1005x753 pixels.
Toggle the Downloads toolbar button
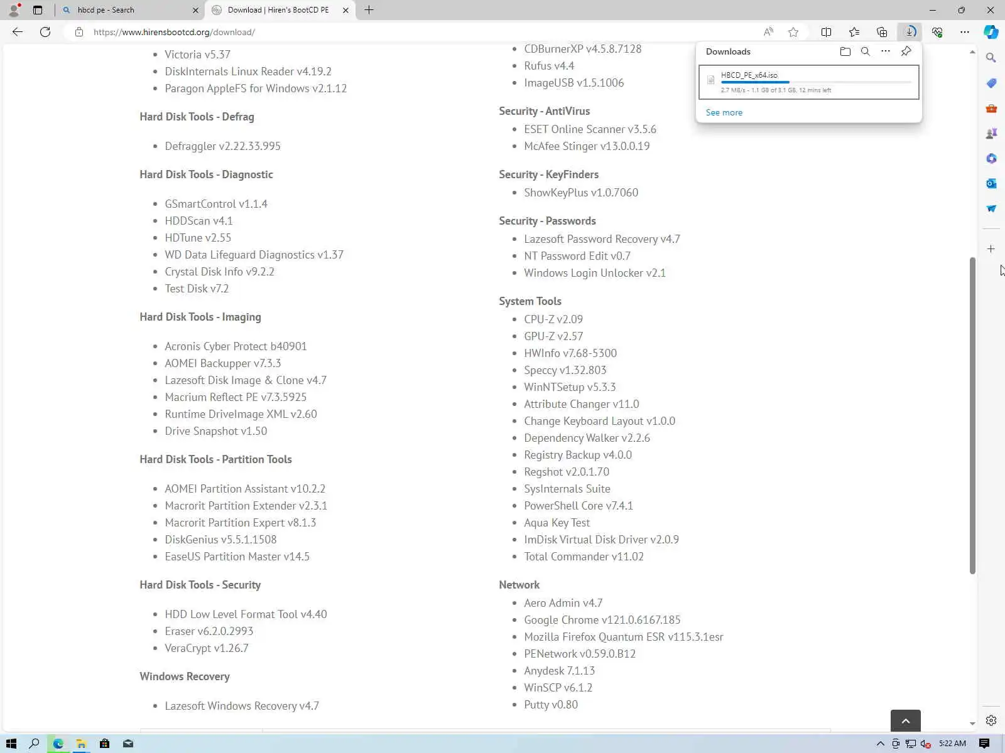910,32
